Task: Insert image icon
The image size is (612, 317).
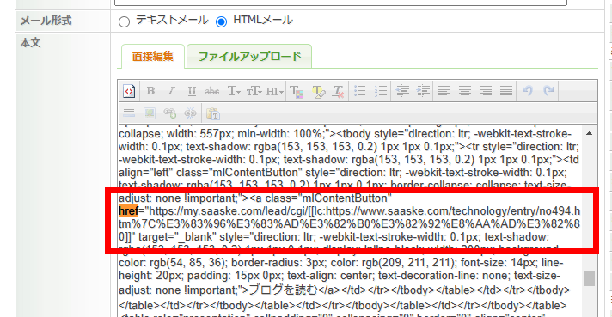Action: pyautogui.click(x=150, y=113)
